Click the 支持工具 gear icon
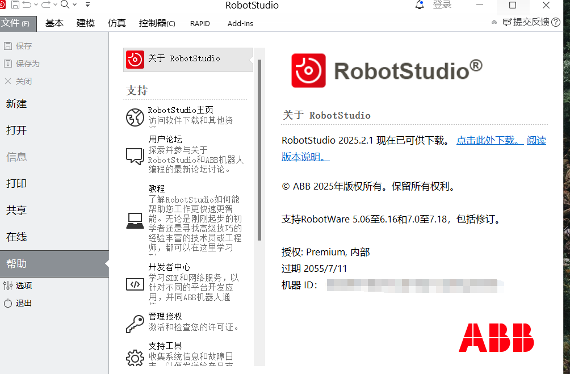Image resolution: width=570 pixels, height=374 pixels. pyautogui.click(x=135, y=358)
